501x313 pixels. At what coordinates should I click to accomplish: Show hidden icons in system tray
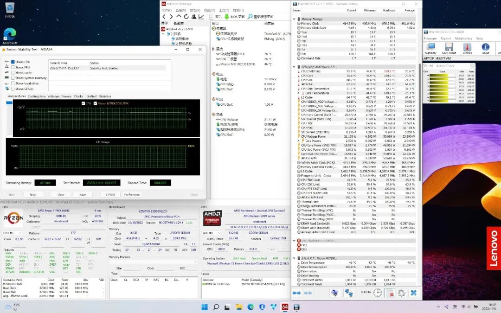pyautogui.click(x=438, y=307)
